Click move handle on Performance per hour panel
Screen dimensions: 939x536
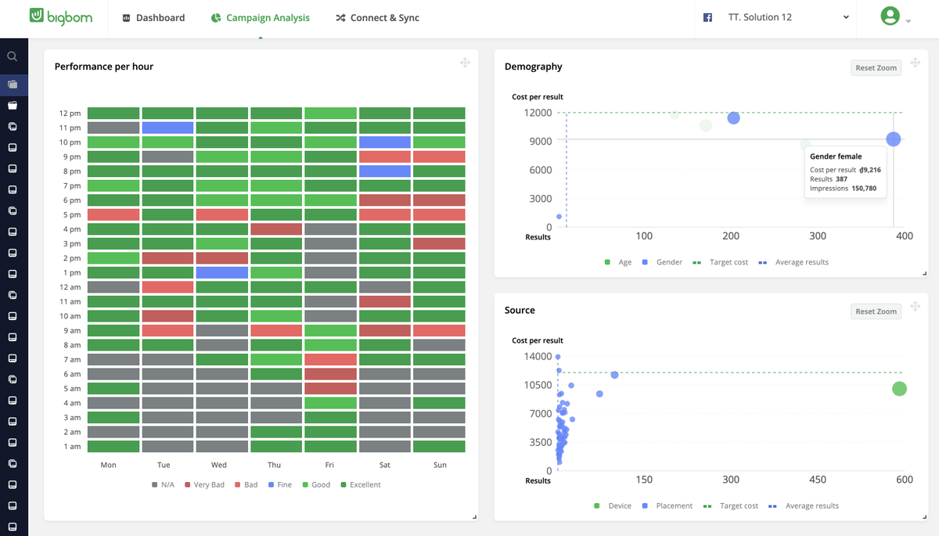[465, 63]
